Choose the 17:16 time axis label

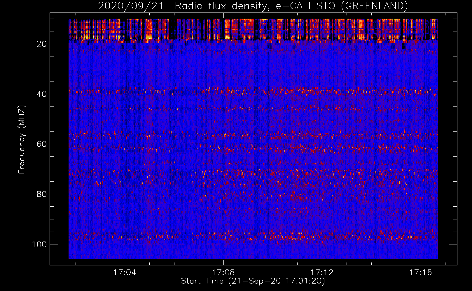420,273
